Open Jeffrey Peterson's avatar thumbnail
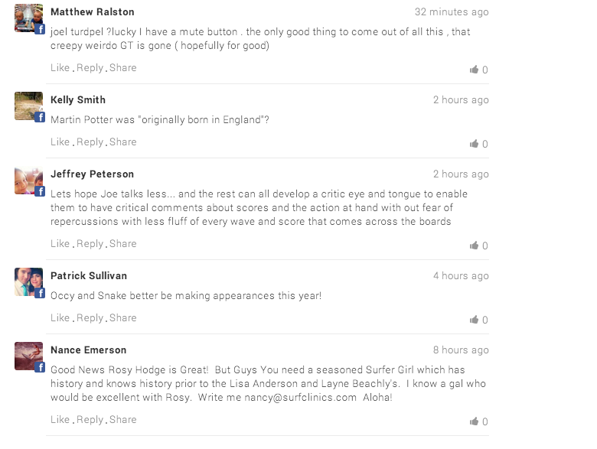 (28, 181)
